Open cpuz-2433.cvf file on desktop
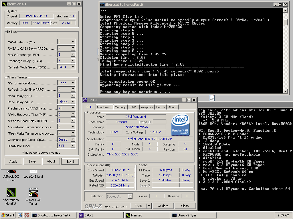This screenshot has height=219, width=293. pyautogui.click(x=33, y=174)
